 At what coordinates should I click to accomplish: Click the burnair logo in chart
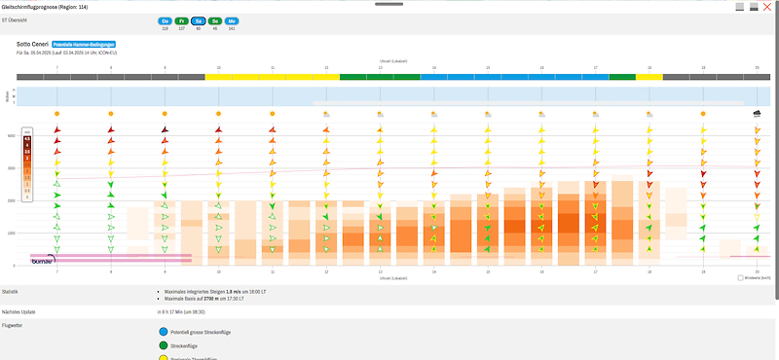[x=43, y=259]
